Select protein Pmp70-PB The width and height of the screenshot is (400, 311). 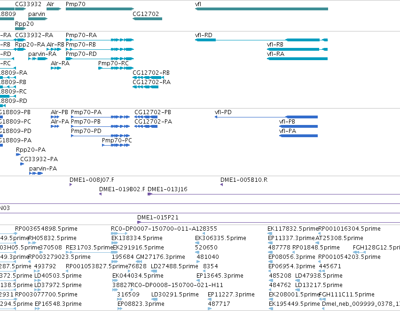[101, 126]
